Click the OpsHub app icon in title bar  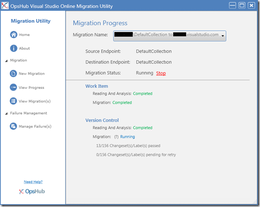click(x=5, y=6)
